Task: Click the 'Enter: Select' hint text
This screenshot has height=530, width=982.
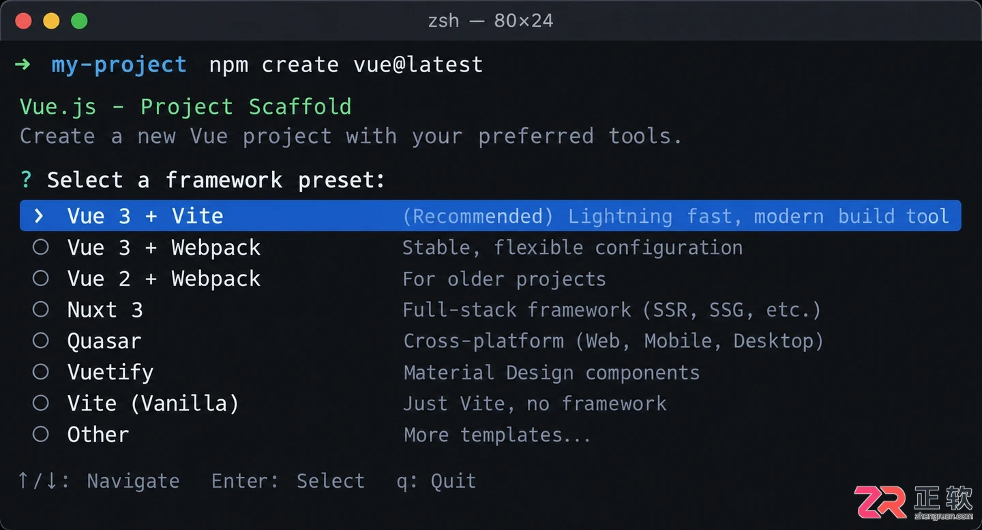Action: pos(288,481)
